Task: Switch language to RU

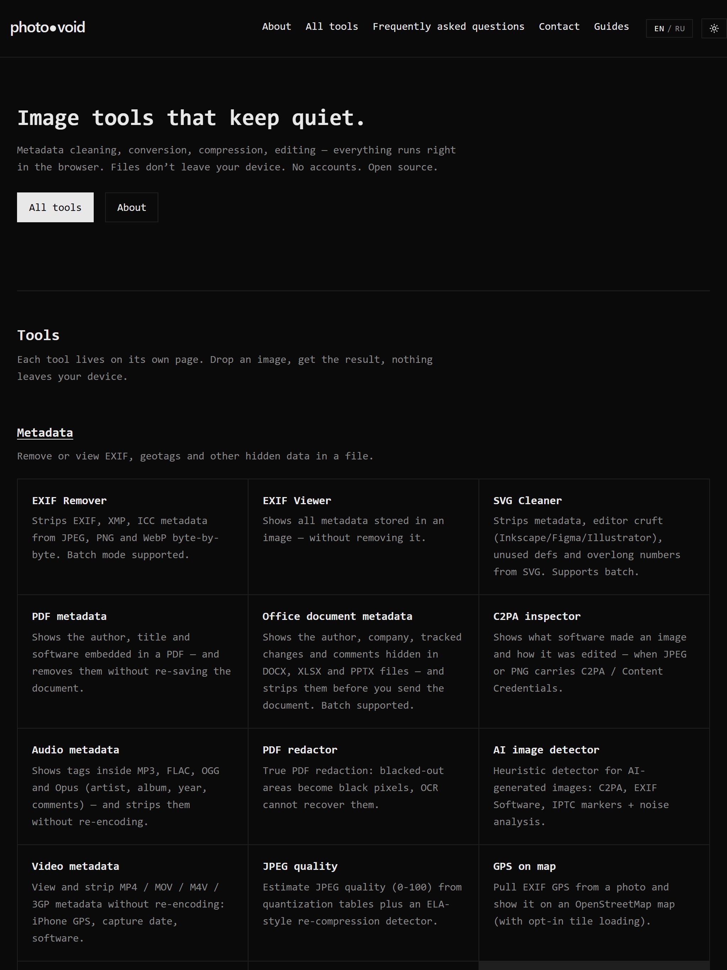Action: (x=680, y=28)
